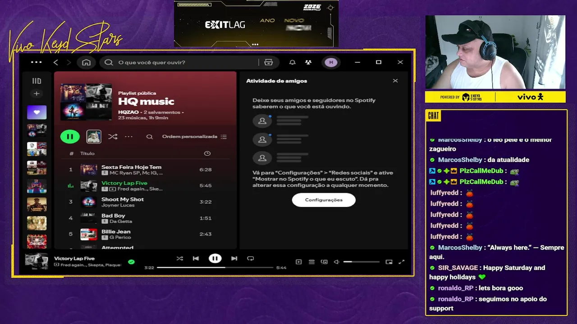Skip to the previous track
Viewport: 577px width, 324px height.
tap(196, 258)
